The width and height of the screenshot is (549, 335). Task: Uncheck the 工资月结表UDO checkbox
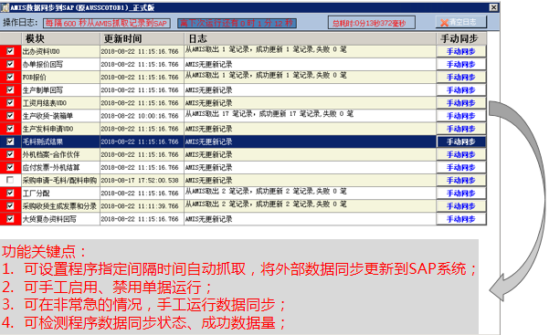10,103
